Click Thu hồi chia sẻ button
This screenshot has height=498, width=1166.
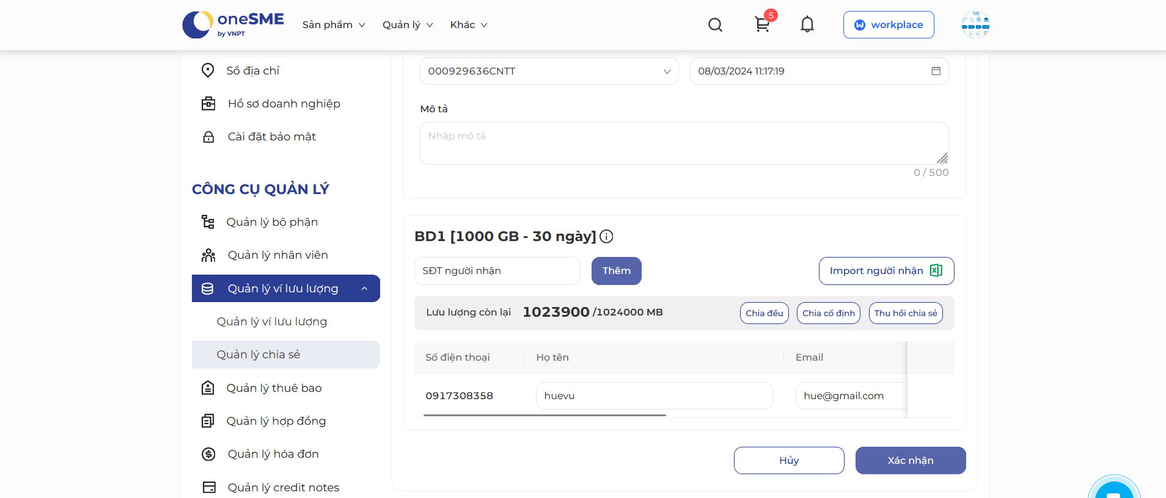pos(906,313)
